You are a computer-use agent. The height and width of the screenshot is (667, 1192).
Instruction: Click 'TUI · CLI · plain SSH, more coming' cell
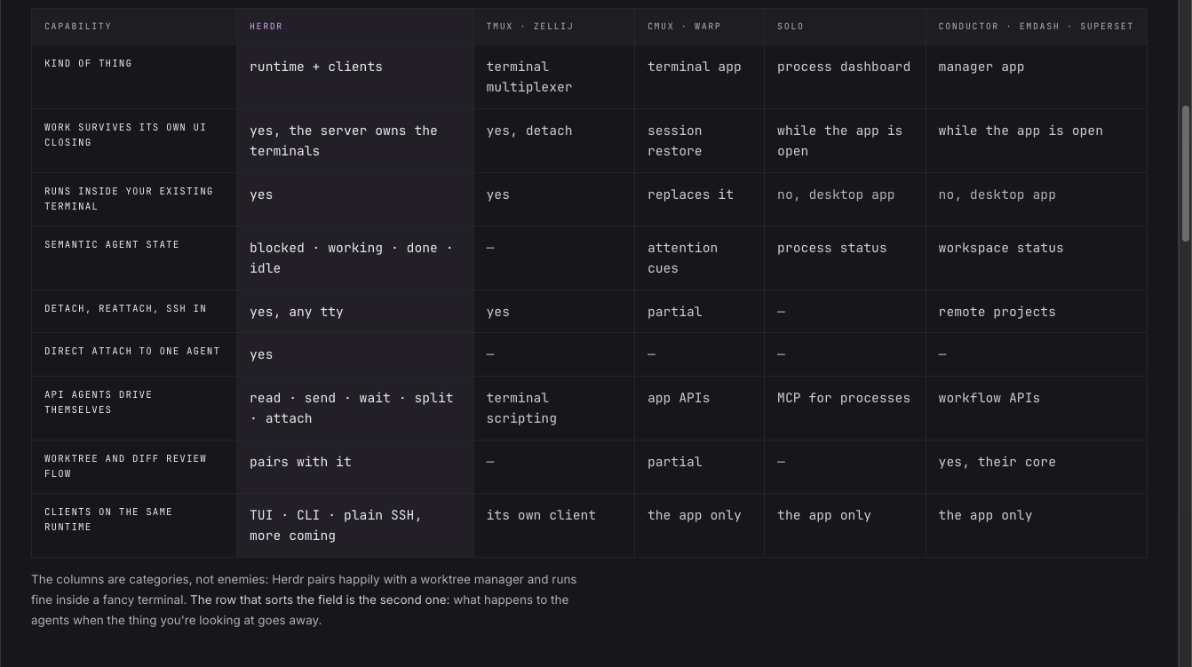pyautogui.click(x=354, y=526)
